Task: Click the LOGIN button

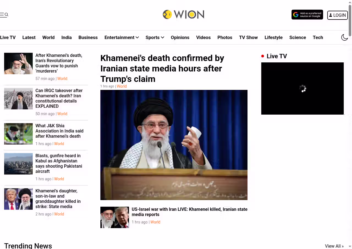Action: pyautogui.click(x=337, y=15)
